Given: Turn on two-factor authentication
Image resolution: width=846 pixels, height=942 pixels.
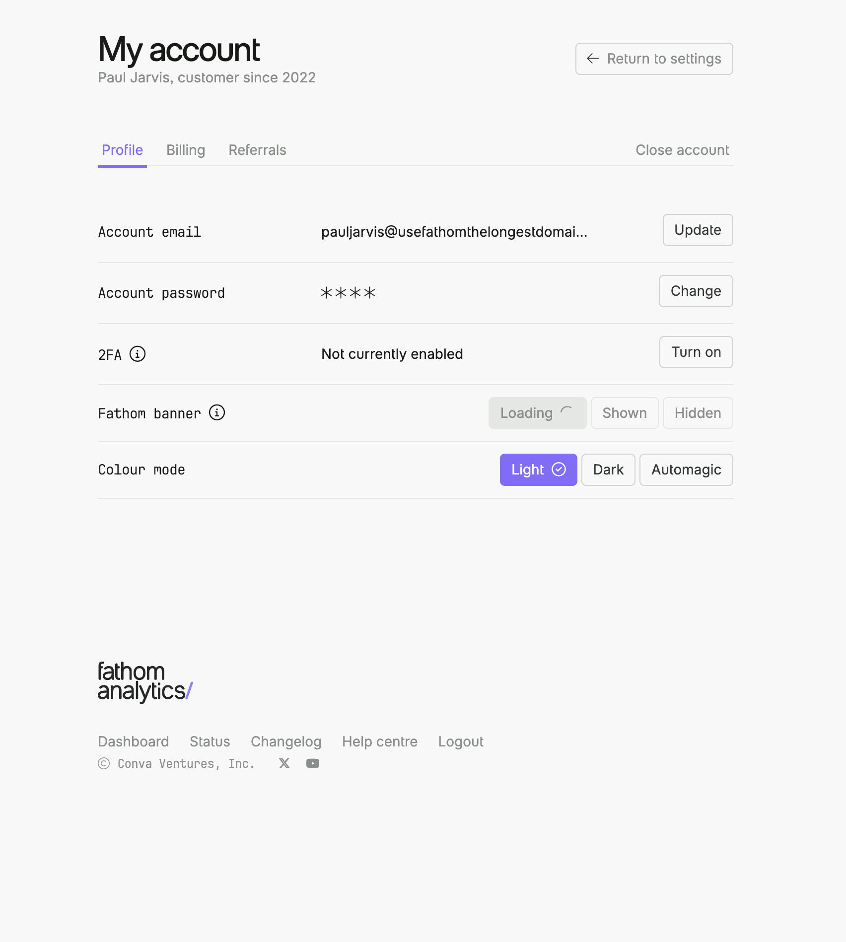Looking at the screenshot, I should click(696, 352).
